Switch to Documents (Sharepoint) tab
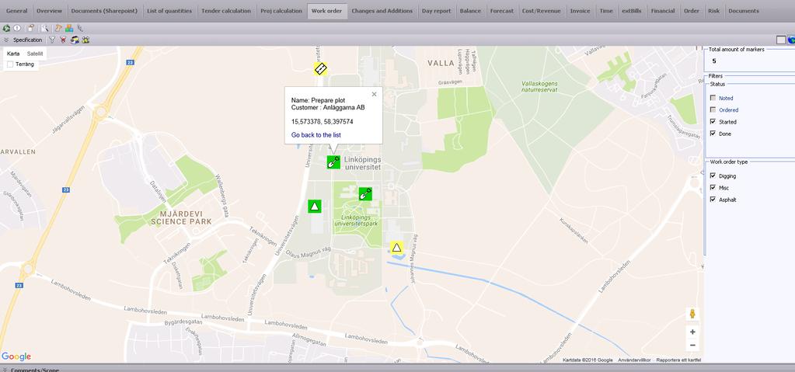 coord(104,11)
